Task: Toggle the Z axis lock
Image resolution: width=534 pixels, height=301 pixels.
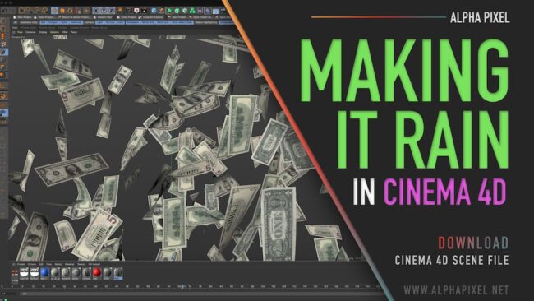Action: coord(112,11)
